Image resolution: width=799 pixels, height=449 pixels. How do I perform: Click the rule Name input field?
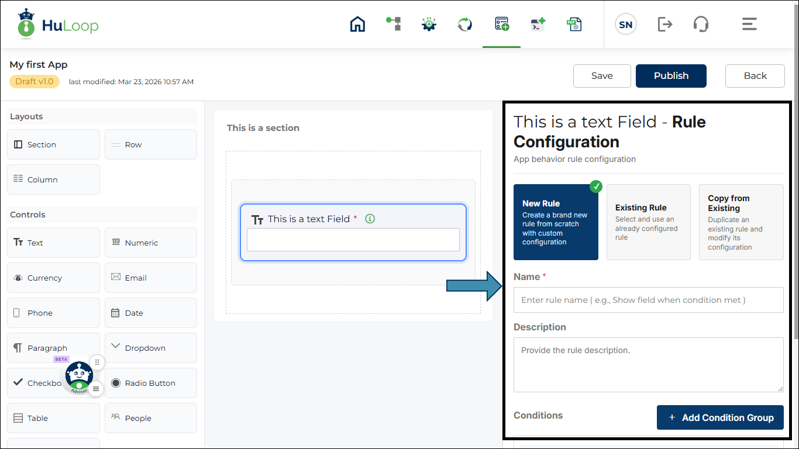coord(649,300)
